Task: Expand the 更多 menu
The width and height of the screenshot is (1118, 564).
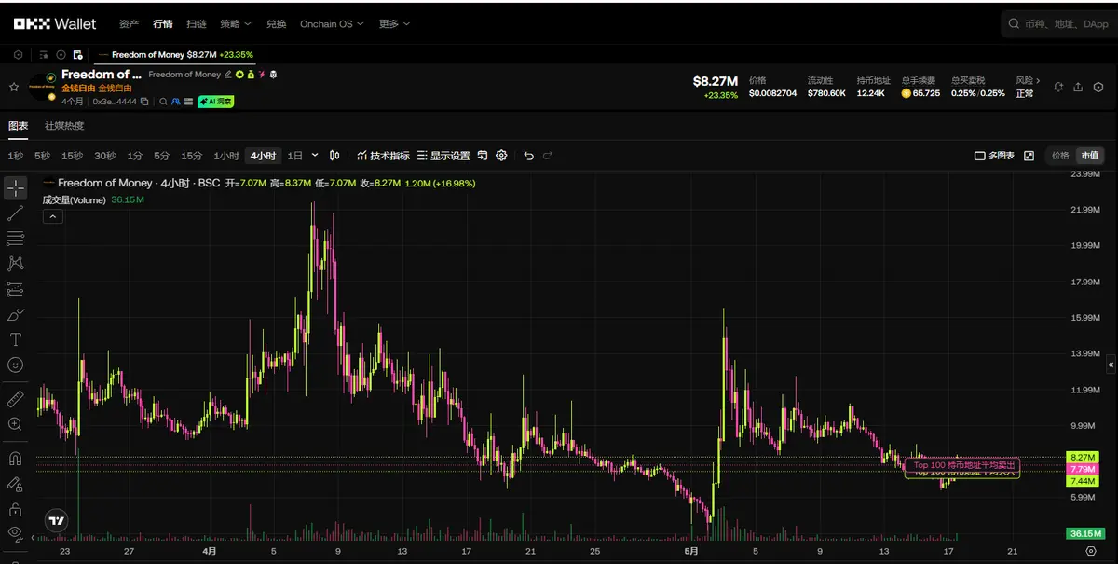Action: (394, 23)
